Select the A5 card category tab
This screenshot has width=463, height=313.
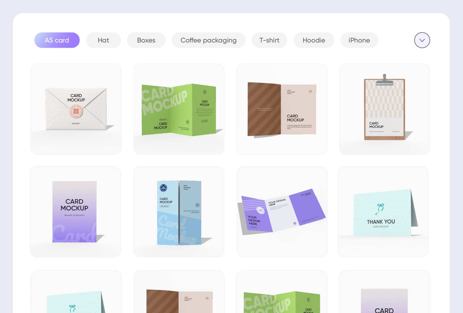(57, 40)
